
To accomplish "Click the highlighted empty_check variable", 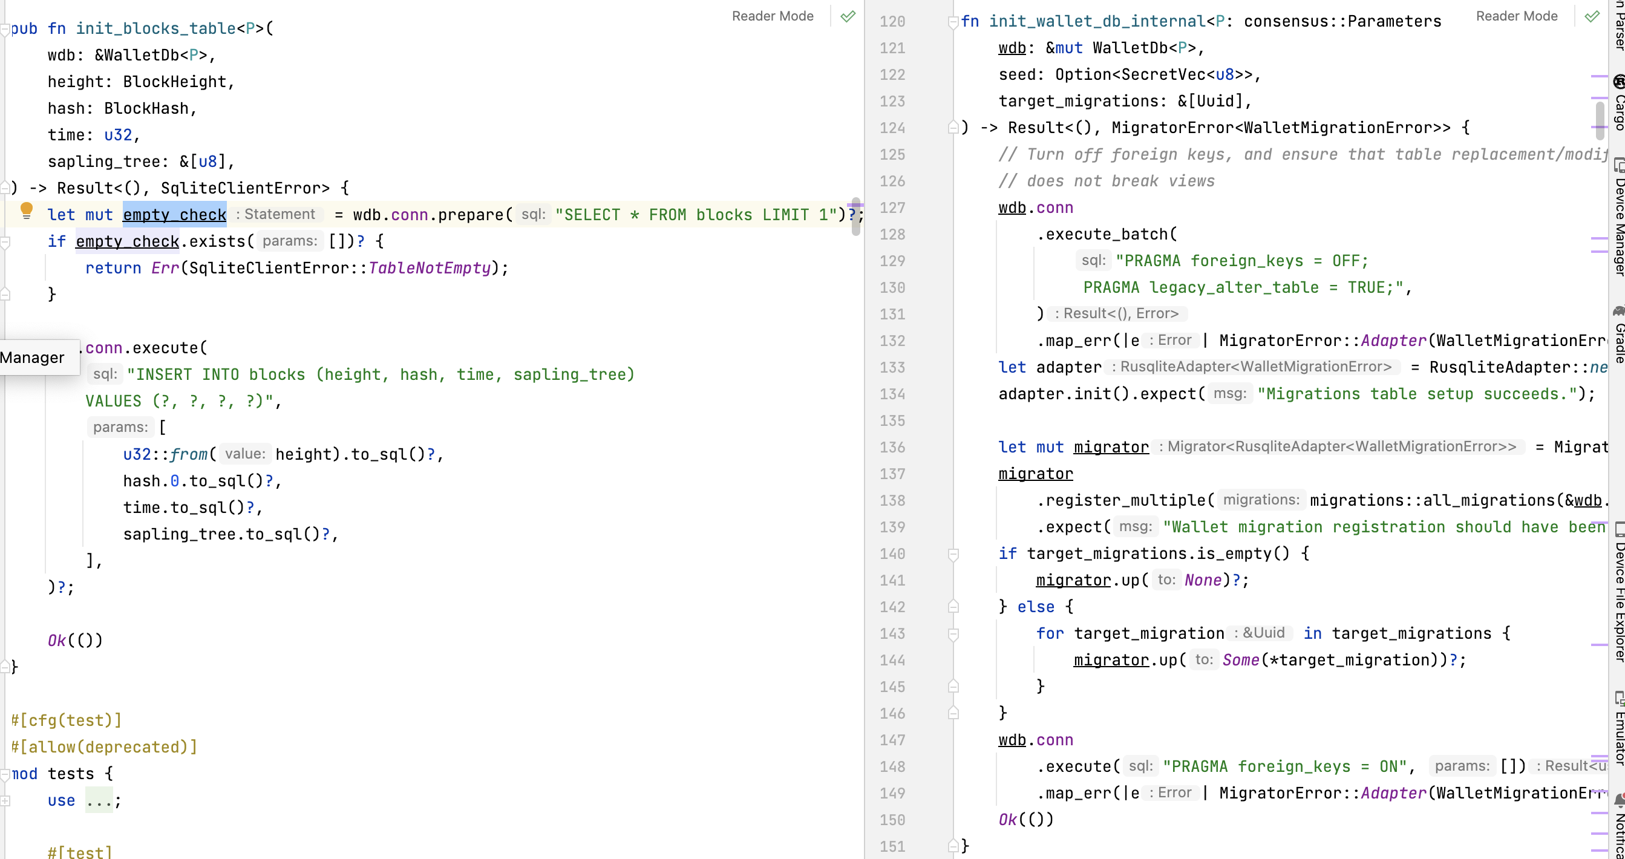I will point(174,215).
